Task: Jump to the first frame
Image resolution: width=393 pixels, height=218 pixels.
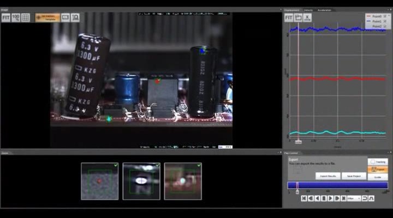Action: tap(304, 198)
